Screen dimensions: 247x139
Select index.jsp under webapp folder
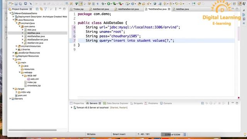point(32,82)
